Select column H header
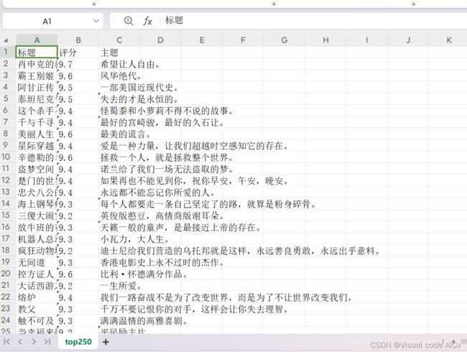 [x=325, y=40]
